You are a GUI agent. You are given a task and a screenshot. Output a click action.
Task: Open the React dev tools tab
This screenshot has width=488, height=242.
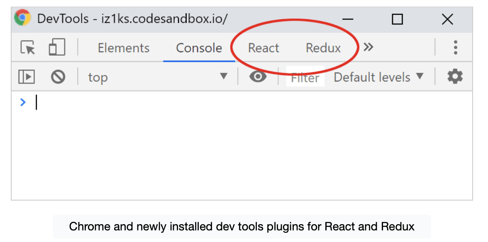click(x=264, y=48)
